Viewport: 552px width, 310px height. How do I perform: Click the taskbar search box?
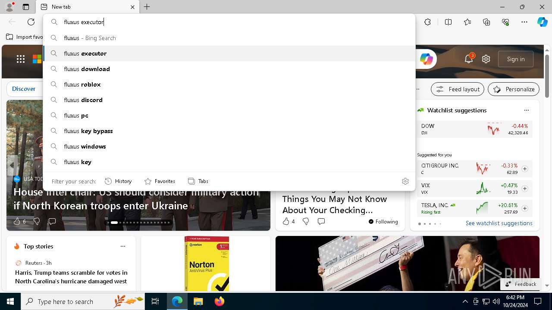(x=83, y=301)
